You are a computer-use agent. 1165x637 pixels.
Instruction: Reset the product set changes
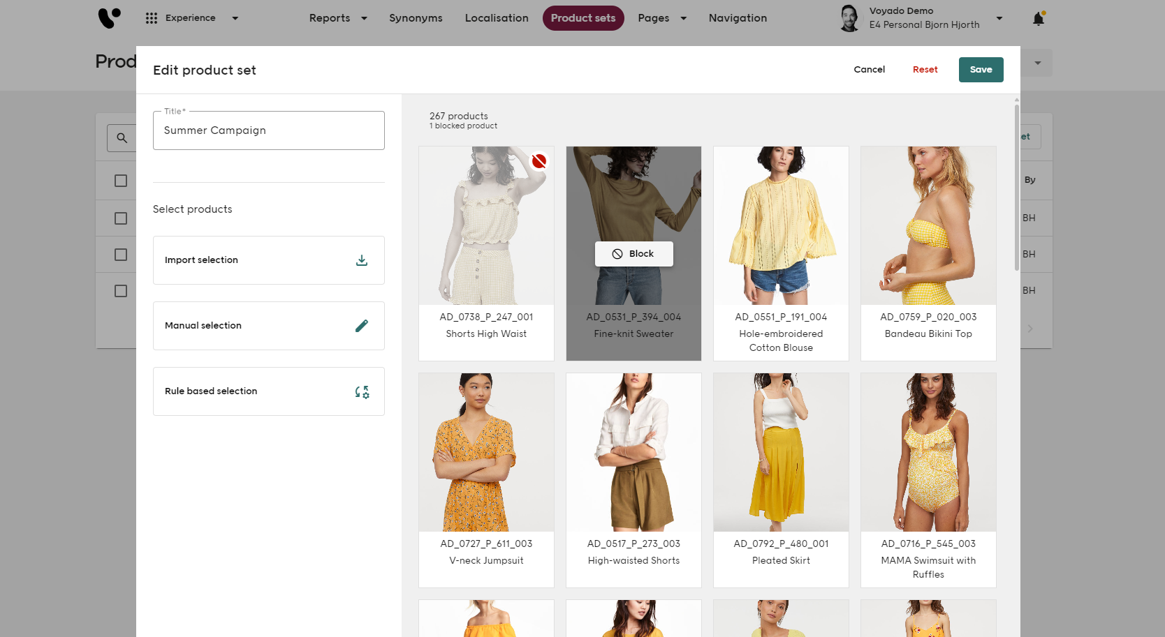[925, 70]
